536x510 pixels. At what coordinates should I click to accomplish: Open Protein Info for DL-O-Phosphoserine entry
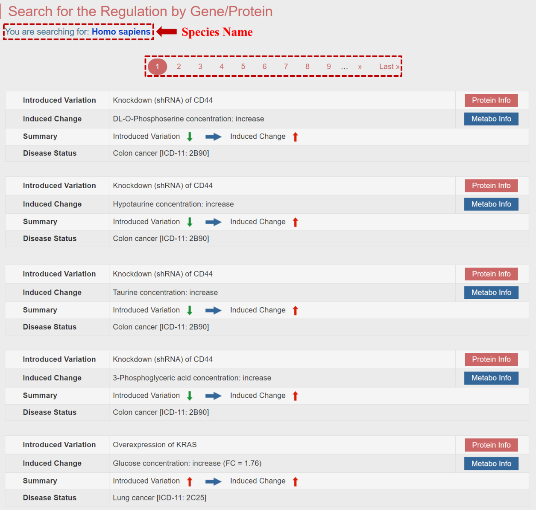(491, 100)
